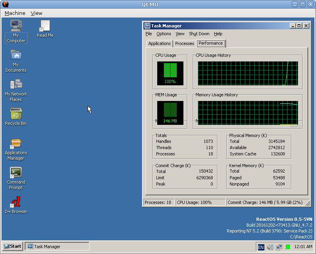316x254 pixels.
Task: Click System Cache value 132608
Action: (x=278, y=154)
